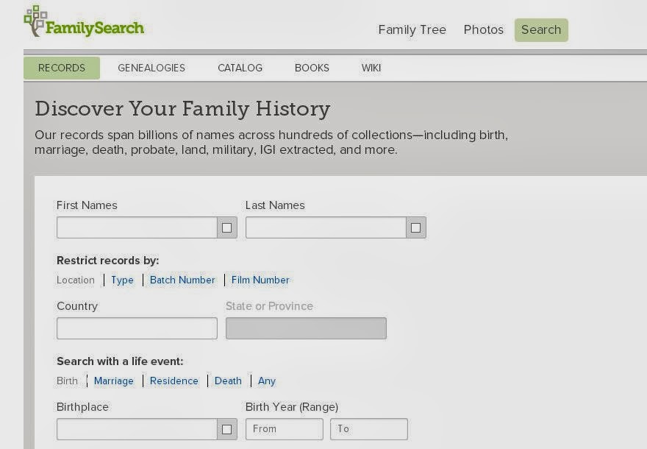
Task: Open the Photos page
Action: pos(483,30)
